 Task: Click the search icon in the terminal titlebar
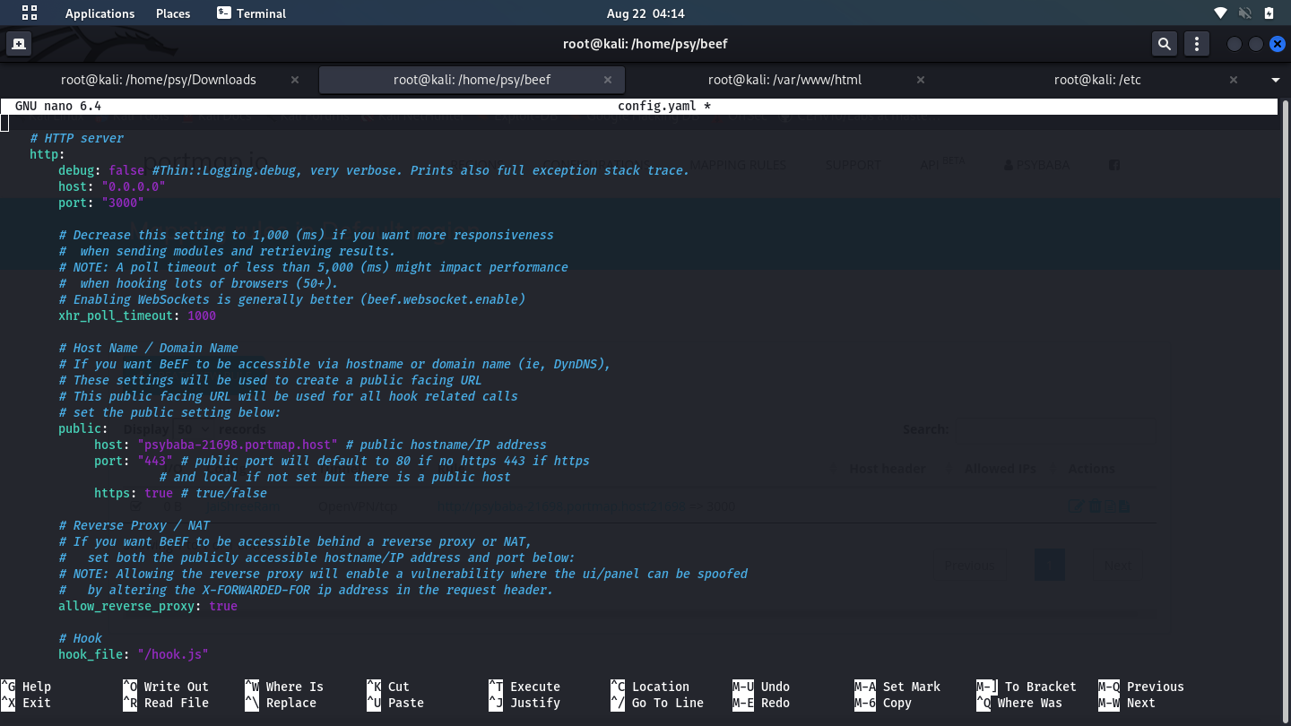pyautogui.click(x=1164, y=43)
